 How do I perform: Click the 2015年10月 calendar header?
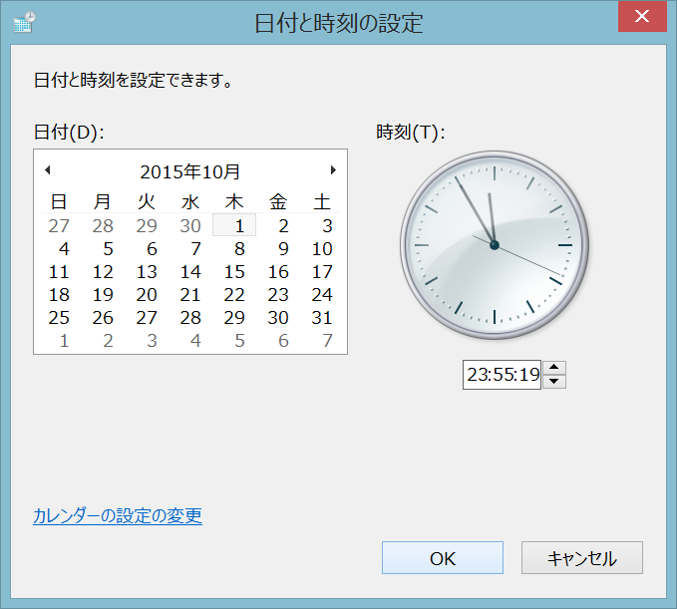coord(189,171)
